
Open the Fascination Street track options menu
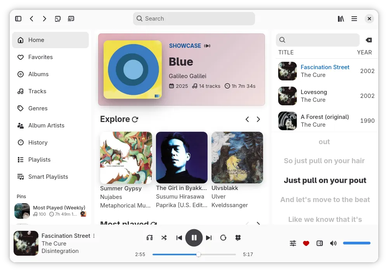click(x=94, y=236)
